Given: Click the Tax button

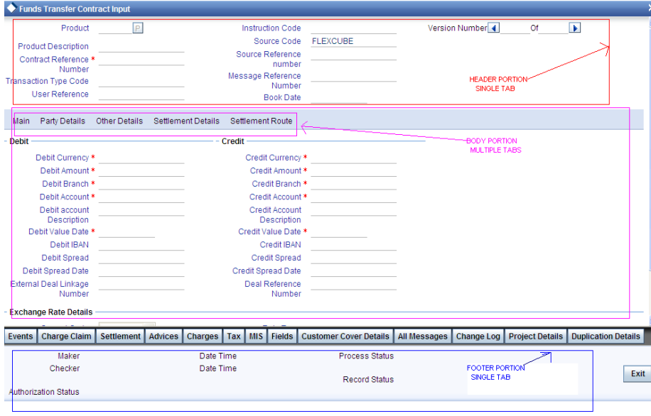Looking at the screenshot, I should 234,336.
